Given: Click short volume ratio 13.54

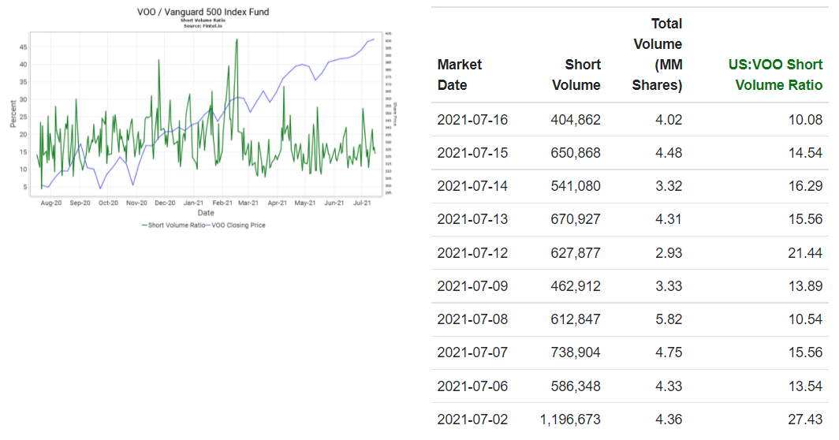Looking at the screenshot, I should [x=805, y=386].
